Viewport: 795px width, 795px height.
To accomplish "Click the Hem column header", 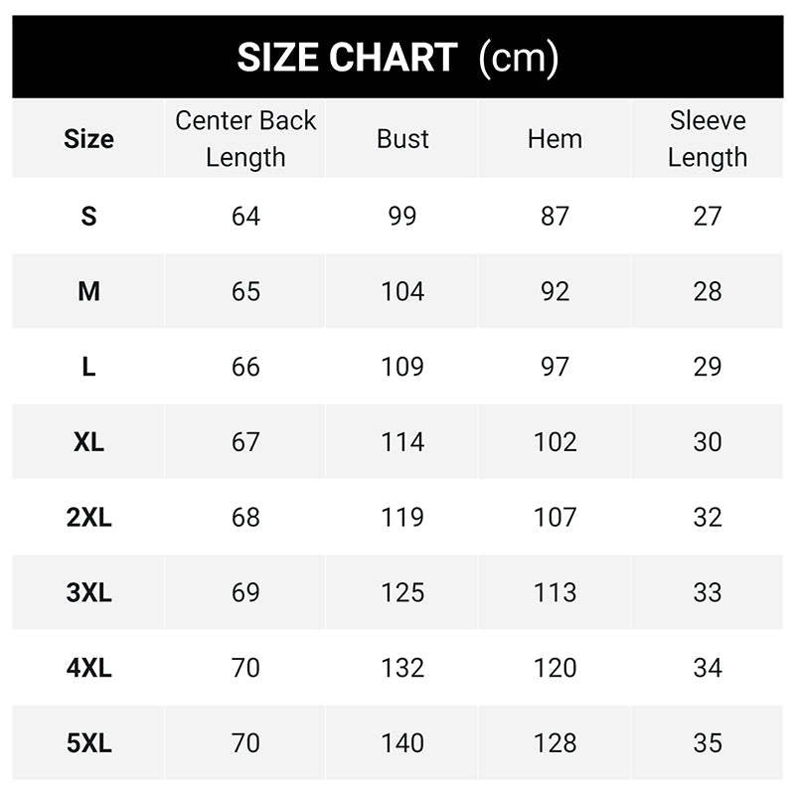I will click(555, 139).
